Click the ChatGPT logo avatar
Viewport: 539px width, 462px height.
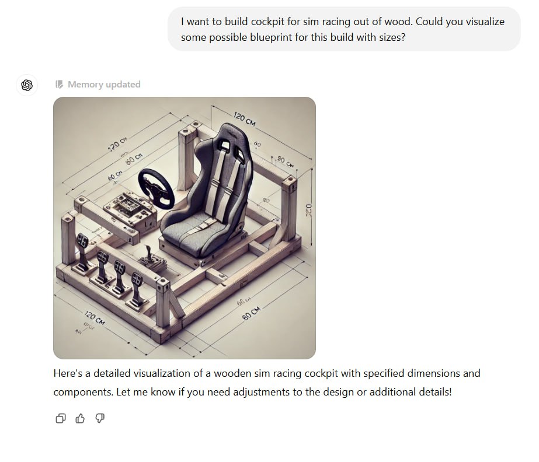(x=27, y=85)
